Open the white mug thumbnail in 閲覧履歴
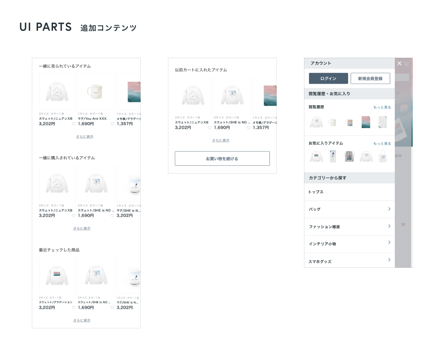Screen dimensions: 445x349 coord(333,122)
